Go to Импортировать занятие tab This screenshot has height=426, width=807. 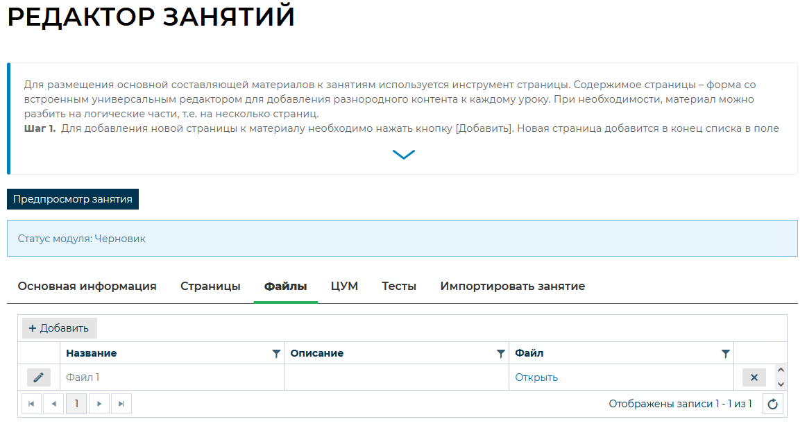pos(512,287)
